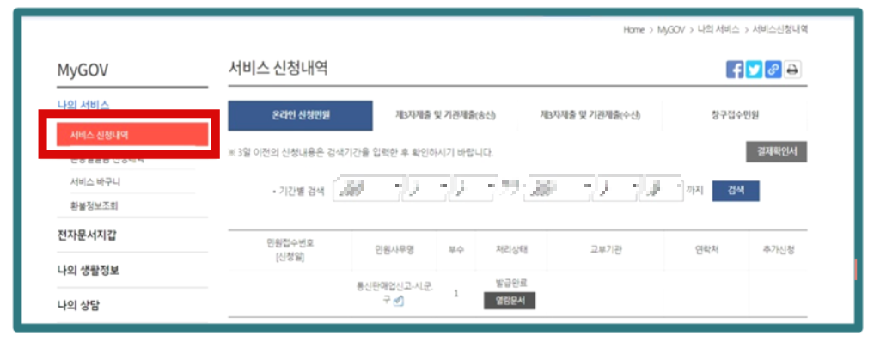
Task: Copy page link icon
Action: click(x=773, y=70)
